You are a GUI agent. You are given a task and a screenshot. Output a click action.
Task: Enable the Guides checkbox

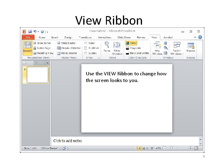pyautogui.click(x=86, y=53)
